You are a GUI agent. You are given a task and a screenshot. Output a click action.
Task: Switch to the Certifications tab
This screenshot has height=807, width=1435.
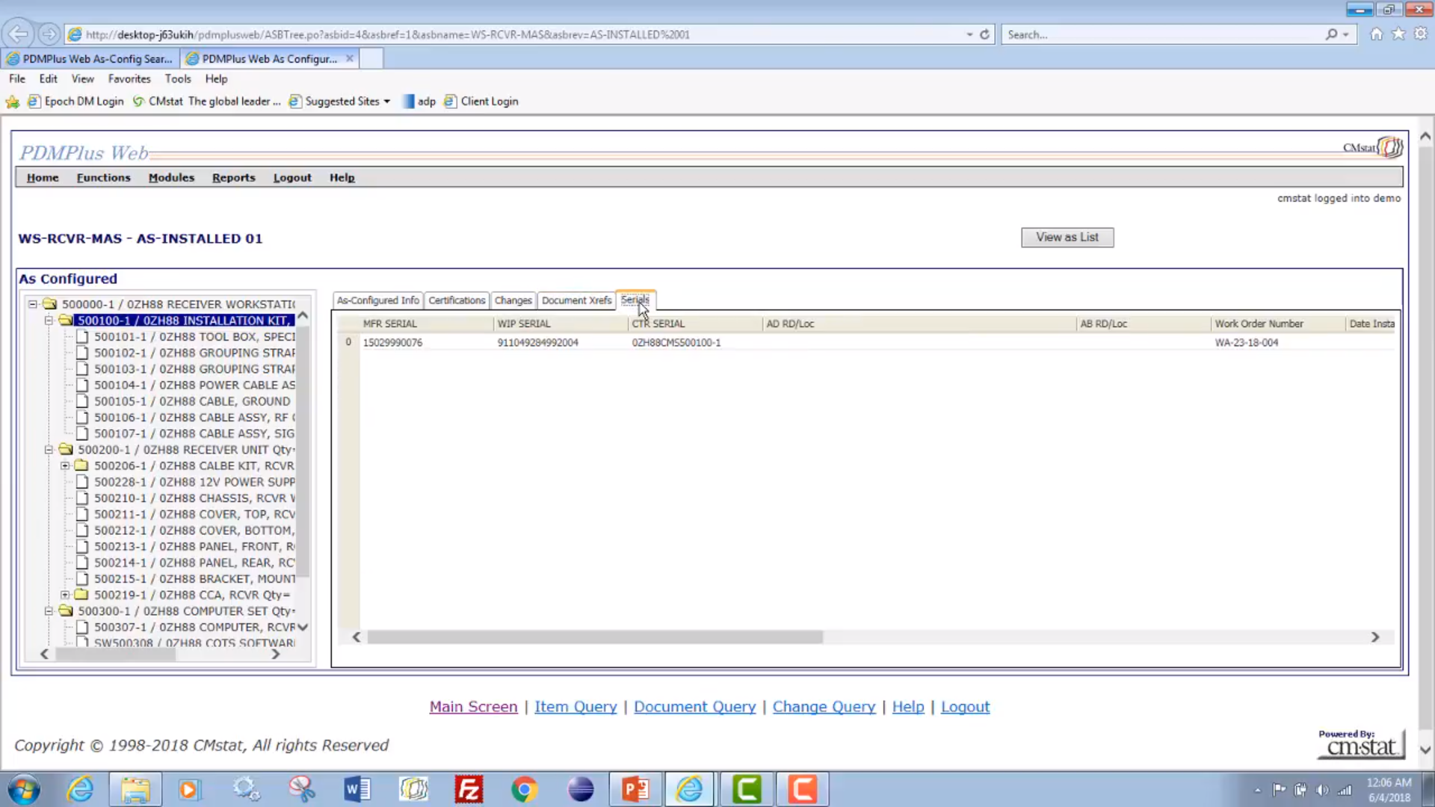click(457, 300)
